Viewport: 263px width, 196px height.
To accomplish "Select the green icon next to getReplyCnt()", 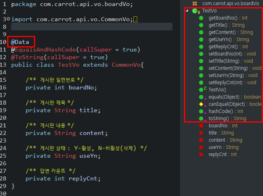I will [x=201, y=47].
